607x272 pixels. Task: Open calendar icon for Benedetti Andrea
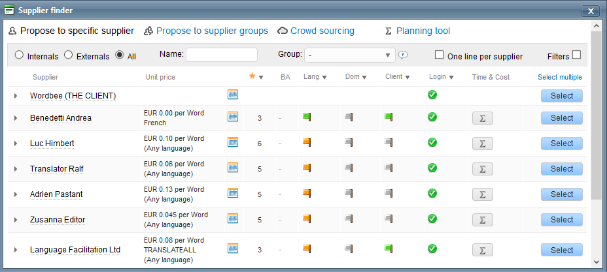point(232,117)
